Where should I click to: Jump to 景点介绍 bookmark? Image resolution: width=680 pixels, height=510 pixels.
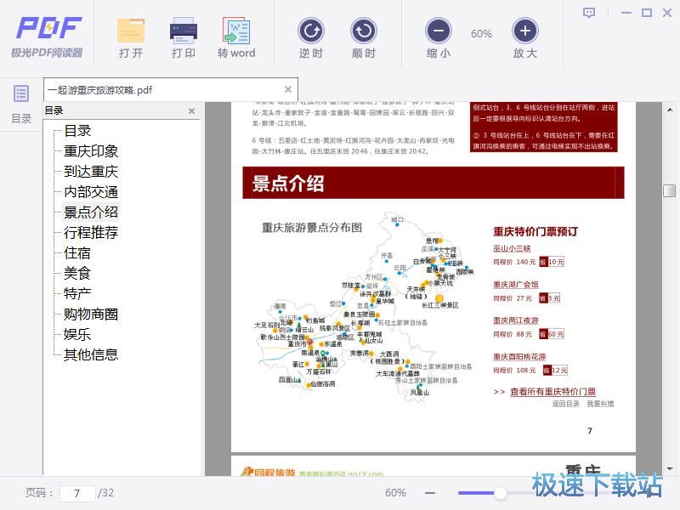pos(90,212)
